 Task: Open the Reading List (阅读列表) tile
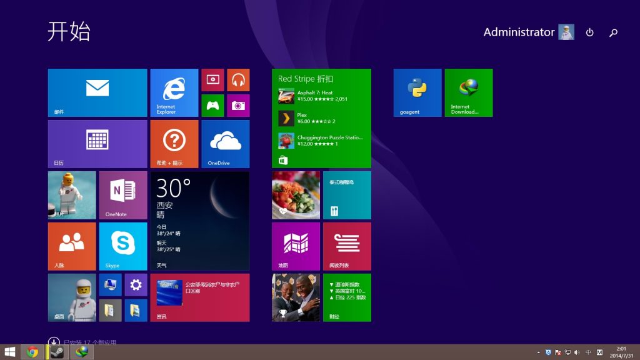(x=347, y=246)
